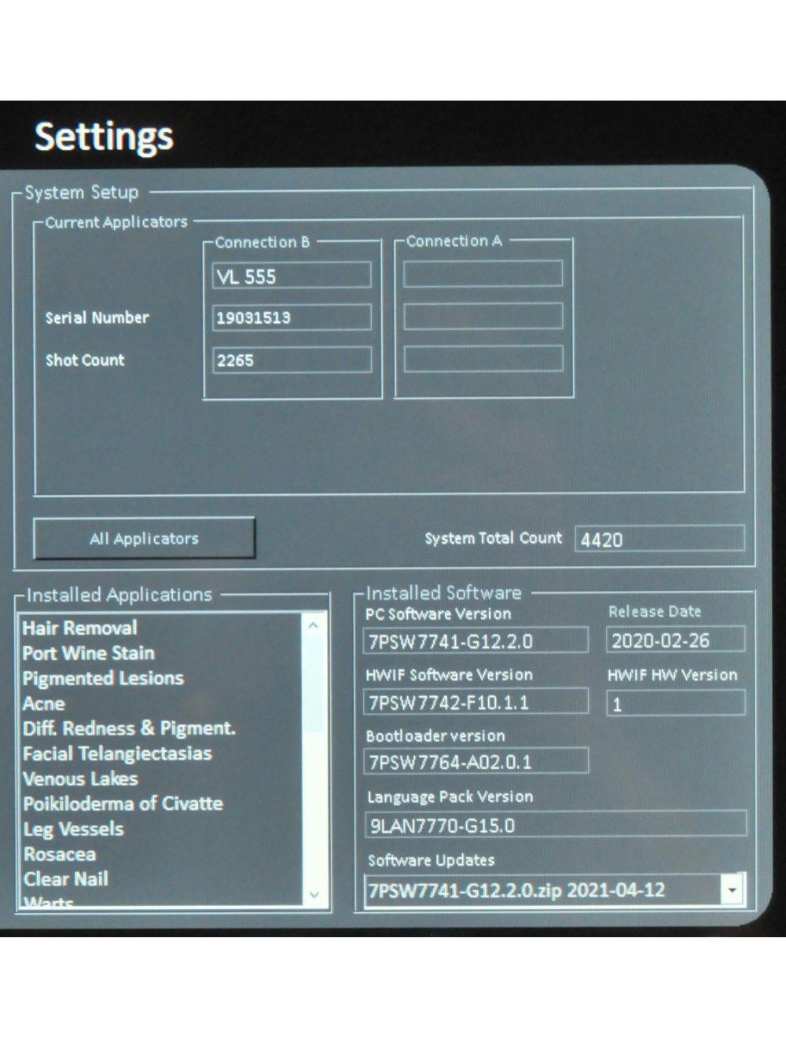The height and width of the screenshot is (1037, 786).
Task: Click the Connection B applicator name field
Action: point(292,276)
